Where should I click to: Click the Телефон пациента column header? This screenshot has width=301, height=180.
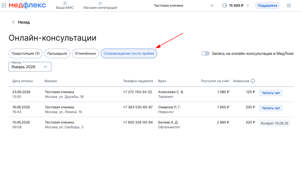point(138,81)
